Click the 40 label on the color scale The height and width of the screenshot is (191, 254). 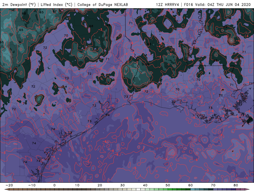click(145, 185)
